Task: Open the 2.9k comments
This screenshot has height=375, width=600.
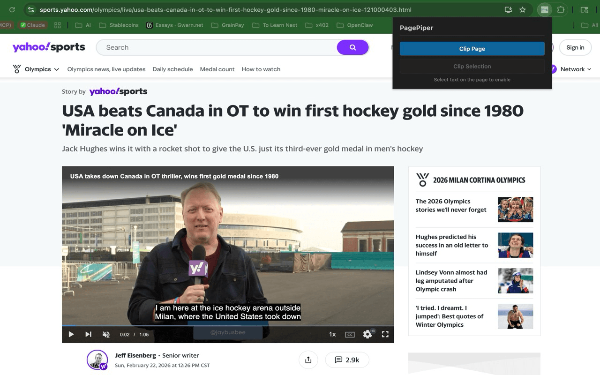Action: [x=347, y=360]
